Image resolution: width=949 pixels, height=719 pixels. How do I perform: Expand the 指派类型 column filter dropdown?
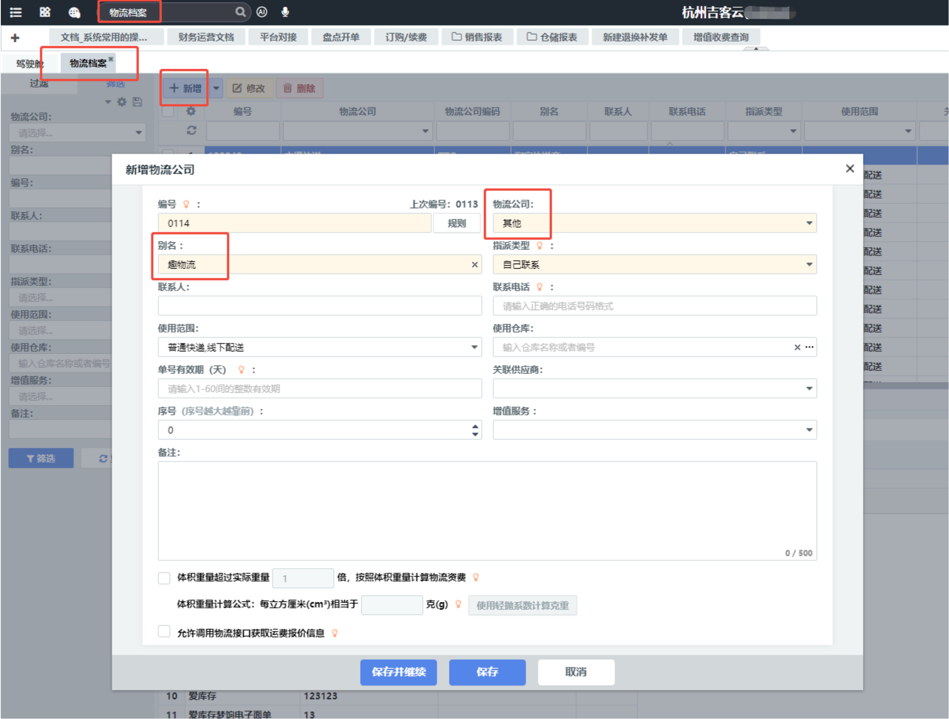tap(793, 131)
